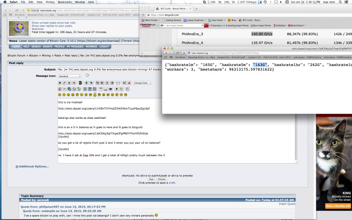Open the Apple menu
Screen dimensions: 352x220
[5, 2]
